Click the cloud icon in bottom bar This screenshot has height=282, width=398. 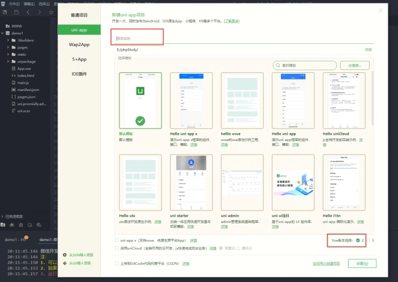click(39, 225)
